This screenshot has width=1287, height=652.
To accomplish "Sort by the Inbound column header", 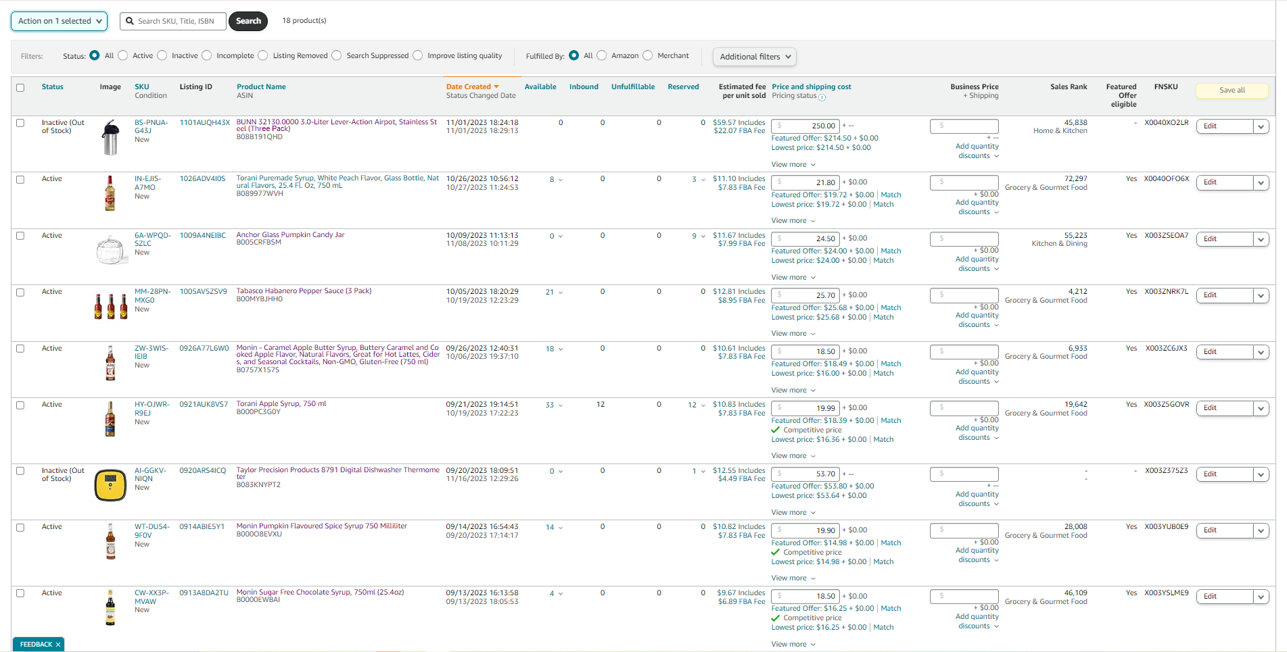I will point(584,86).
